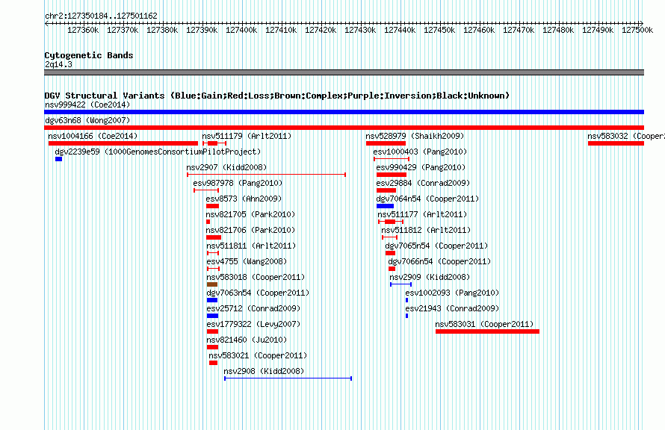Click the 127500k ruler position
This screenshot has height=430, width=665.
(637, 30)
